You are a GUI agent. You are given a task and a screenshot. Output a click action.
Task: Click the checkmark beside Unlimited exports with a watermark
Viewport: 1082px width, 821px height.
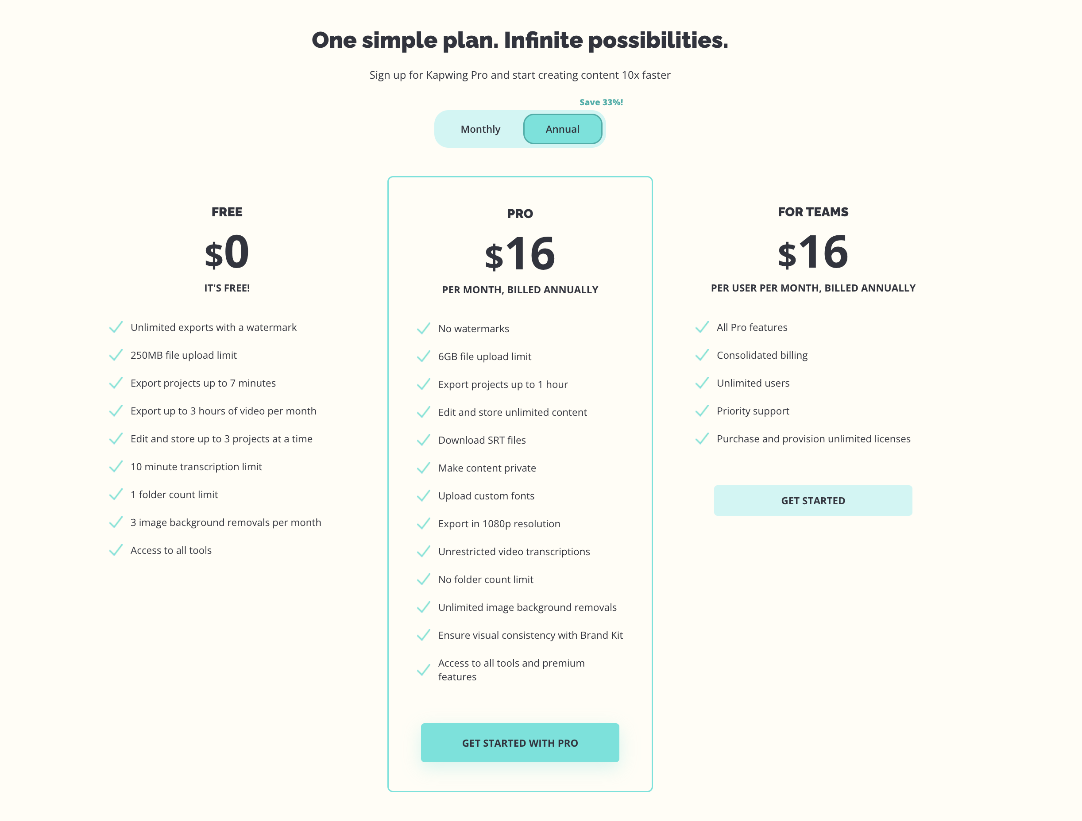tap(116, 327)
